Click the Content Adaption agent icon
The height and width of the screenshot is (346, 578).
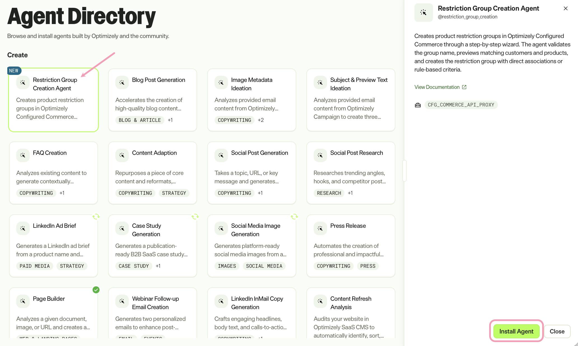[x=122, y=155]
